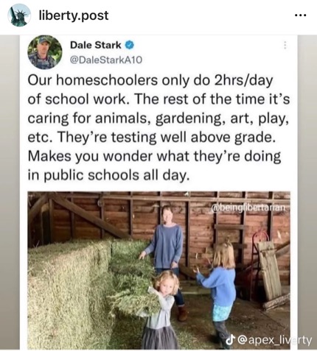Open post options three-dot menu
The image size is (317, 351).
pyautogui.click(x=300, y=15)
